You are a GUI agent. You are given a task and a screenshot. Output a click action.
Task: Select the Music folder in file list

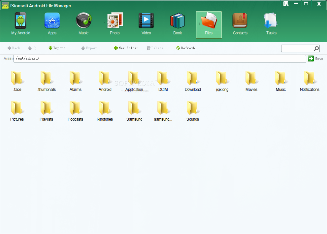(281, 81)
